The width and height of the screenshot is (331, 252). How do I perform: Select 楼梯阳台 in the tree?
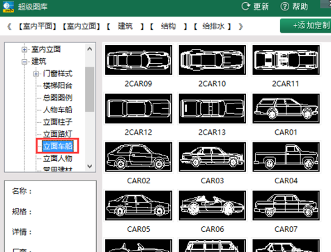coord(58,85)
